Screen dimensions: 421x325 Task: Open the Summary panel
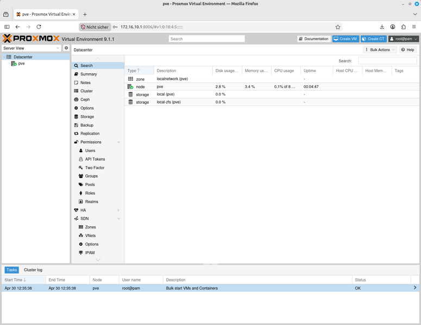pos(98,74)
